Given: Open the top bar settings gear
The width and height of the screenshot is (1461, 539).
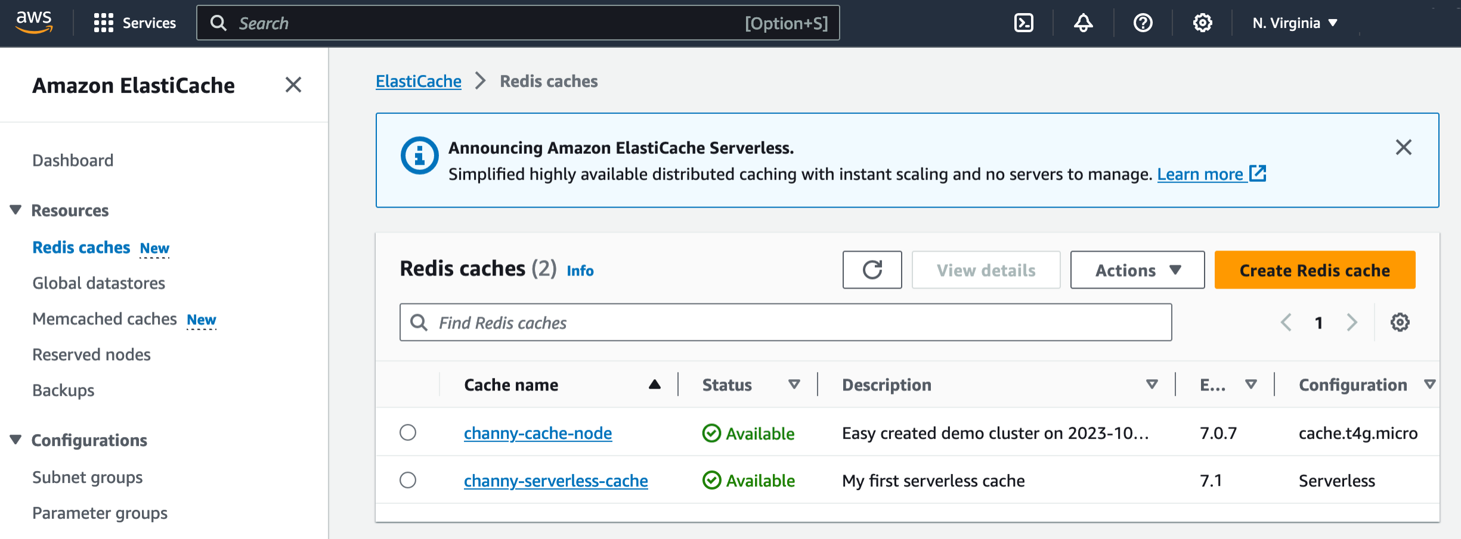Looking at the screenshot, I should pos(1202,23).
